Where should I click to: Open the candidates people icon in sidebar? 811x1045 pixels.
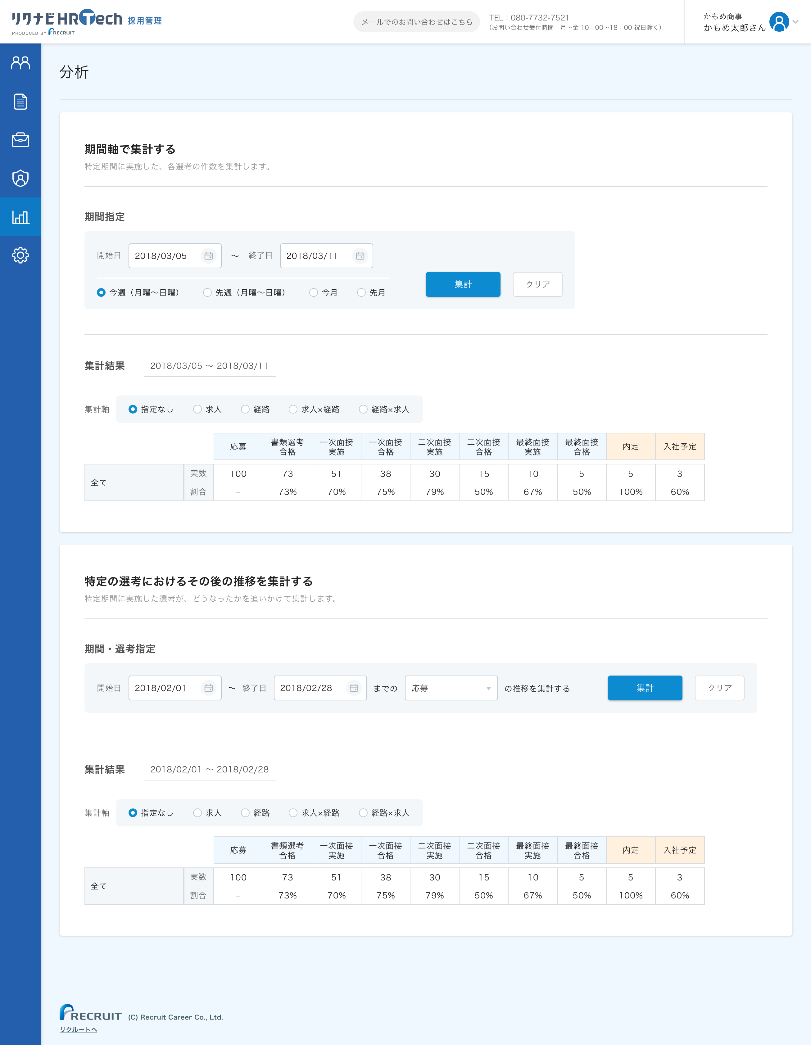pyautogui.click(x=20, y=63)
